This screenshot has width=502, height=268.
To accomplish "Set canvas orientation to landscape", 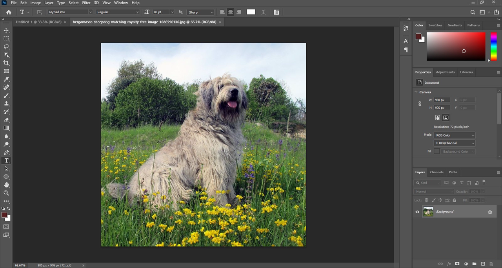I will pyautogui.click(x=446, y=118).
